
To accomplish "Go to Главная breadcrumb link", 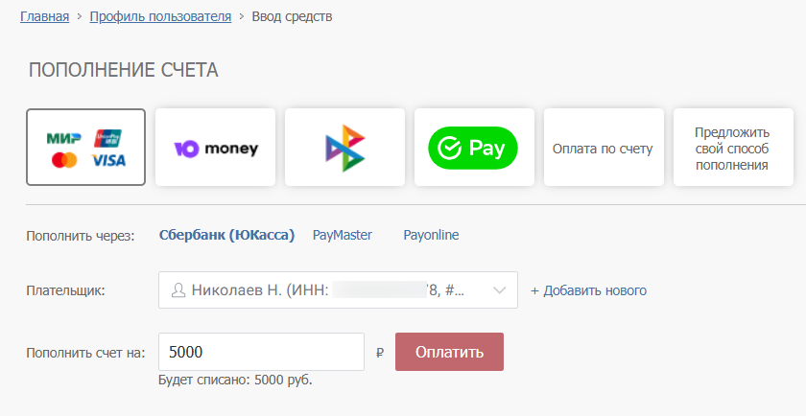I will (45, 16).
